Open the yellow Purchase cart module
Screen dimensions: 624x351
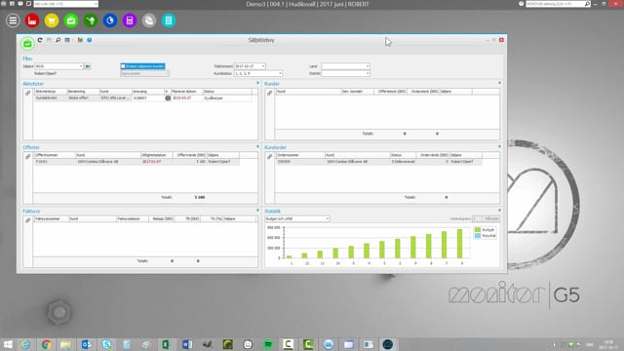[52, 20]
